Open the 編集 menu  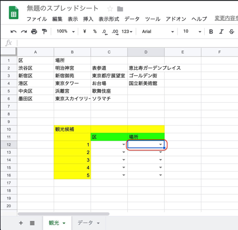[x=57, y=19]
